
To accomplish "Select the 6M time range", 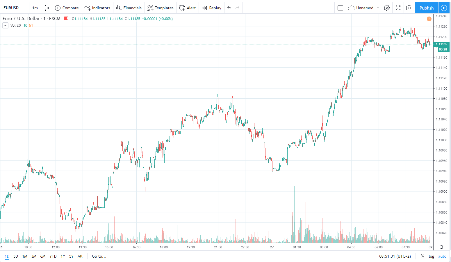I will click(43, 256).
